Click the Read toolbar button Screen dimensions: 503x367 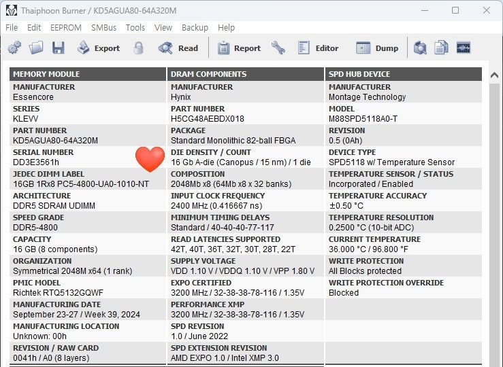[x=178, y=48]
